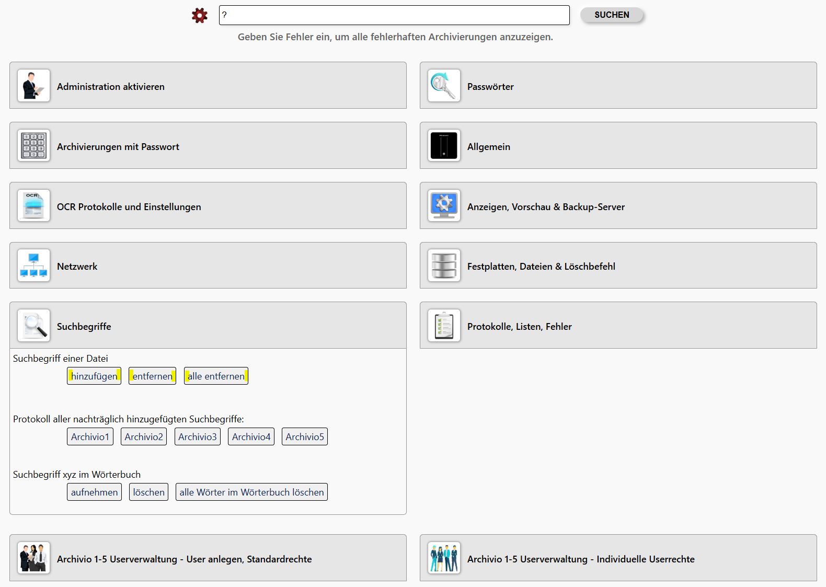Image resolution: width=826 pixels, height=587 pixels.
Task: Click the highlighted hinzufügen button
Action: tap(94, 376)
